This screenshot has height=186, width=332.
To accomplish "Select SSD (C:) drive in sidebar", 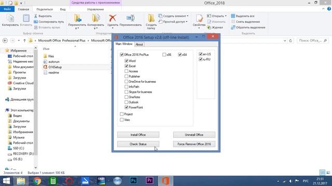I will [x=19, y=148].
